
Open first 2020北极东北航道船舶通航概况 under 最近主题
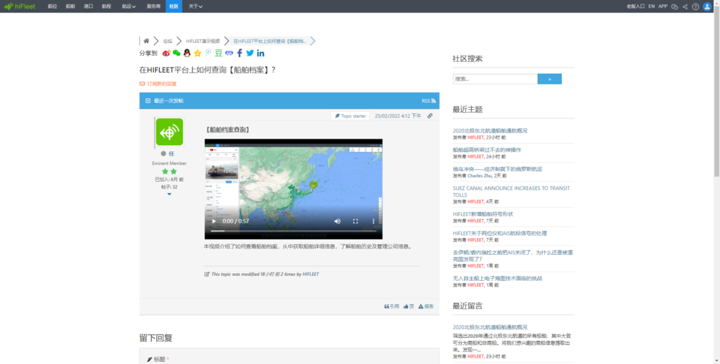[x=490, y=130]
